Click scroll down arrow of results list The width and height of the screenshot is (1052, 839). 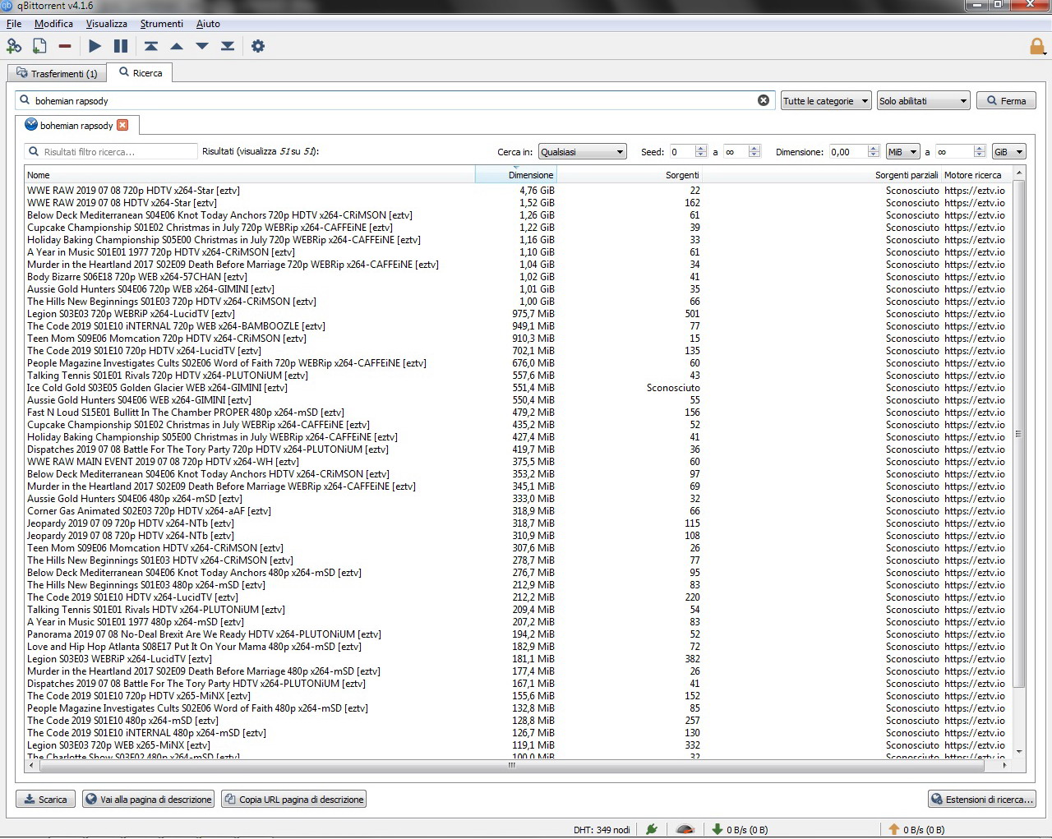(x=1019, y=751)
